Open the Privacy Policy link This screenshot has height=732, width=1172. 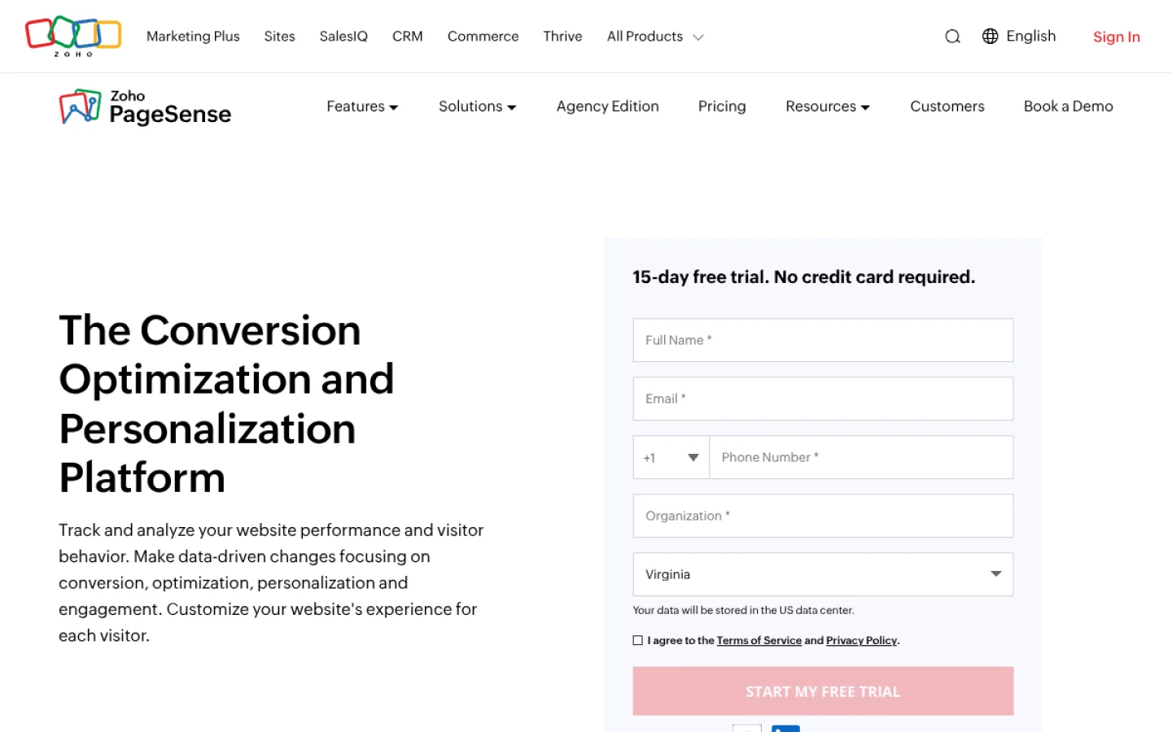[x=861, y=641]
